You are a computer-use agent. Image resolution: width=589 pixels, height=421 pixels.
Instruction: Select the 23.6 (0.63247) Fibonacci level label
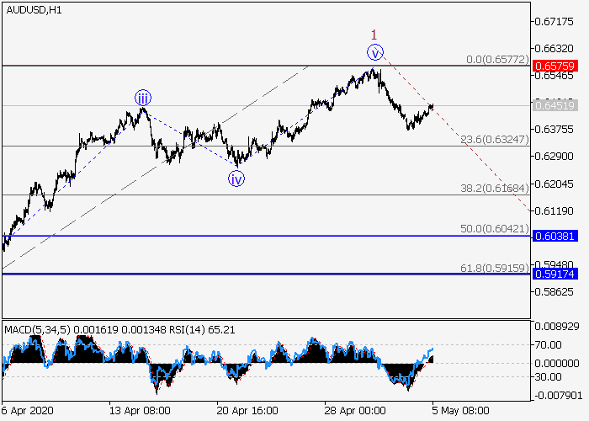pyautogui.click(x=497, y=140)
